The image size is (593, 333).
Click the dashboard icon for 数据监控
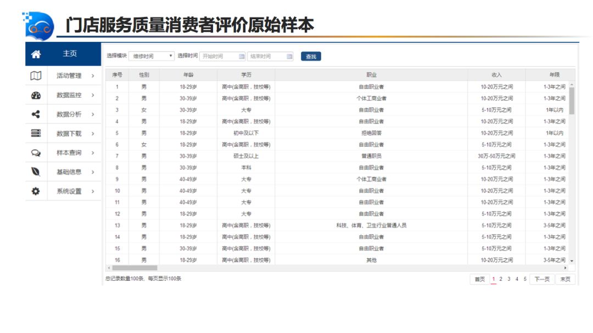click(36, 95)
